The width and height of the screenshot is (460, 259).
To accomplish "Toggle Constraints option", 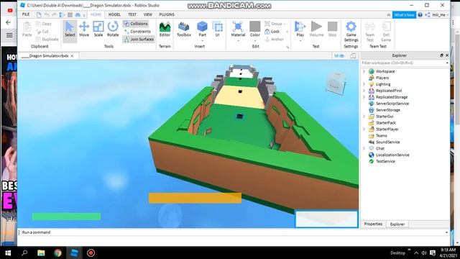I will pos(137,32).
